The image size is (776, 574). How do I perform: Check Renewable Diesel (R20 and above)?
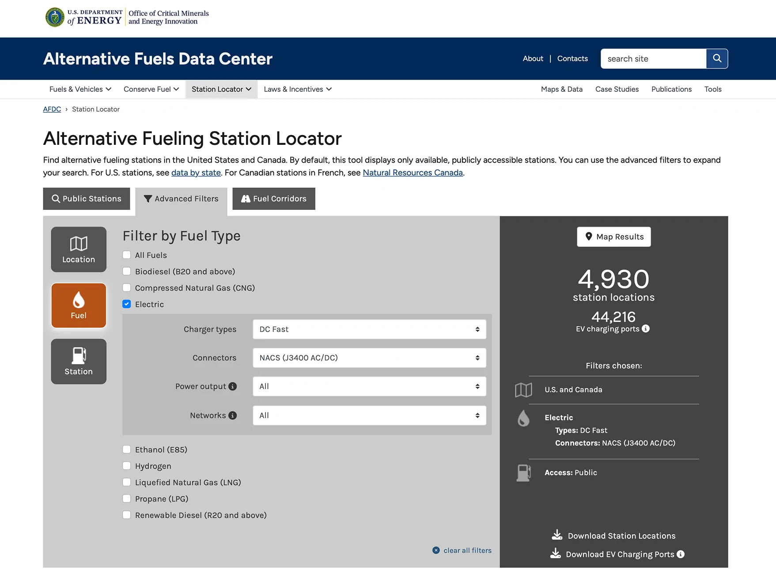(127, 514)
